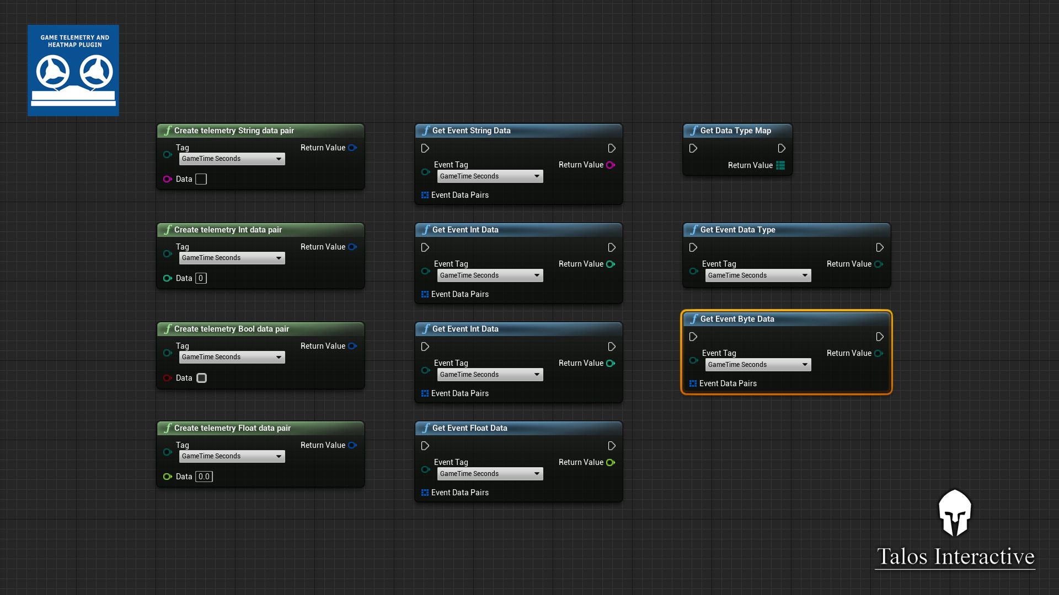Click the Event Data Pairs pin on Get Event Float Data
The height and width of the screenshot is (595, 1059).
[425, 493]
